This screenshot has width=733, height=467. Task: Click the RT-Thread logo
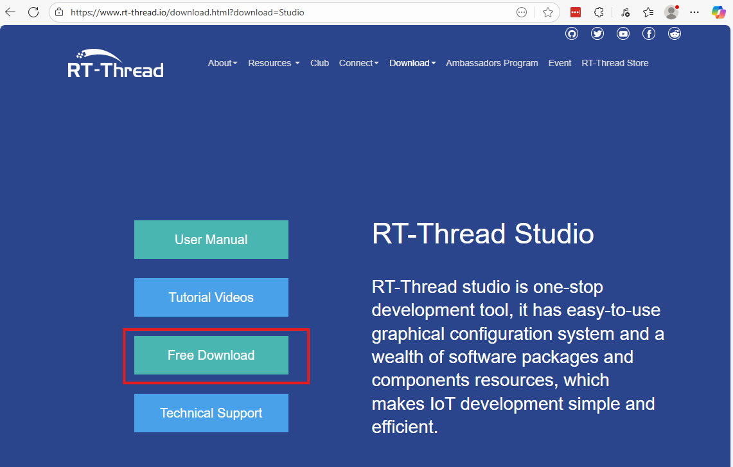115,62
